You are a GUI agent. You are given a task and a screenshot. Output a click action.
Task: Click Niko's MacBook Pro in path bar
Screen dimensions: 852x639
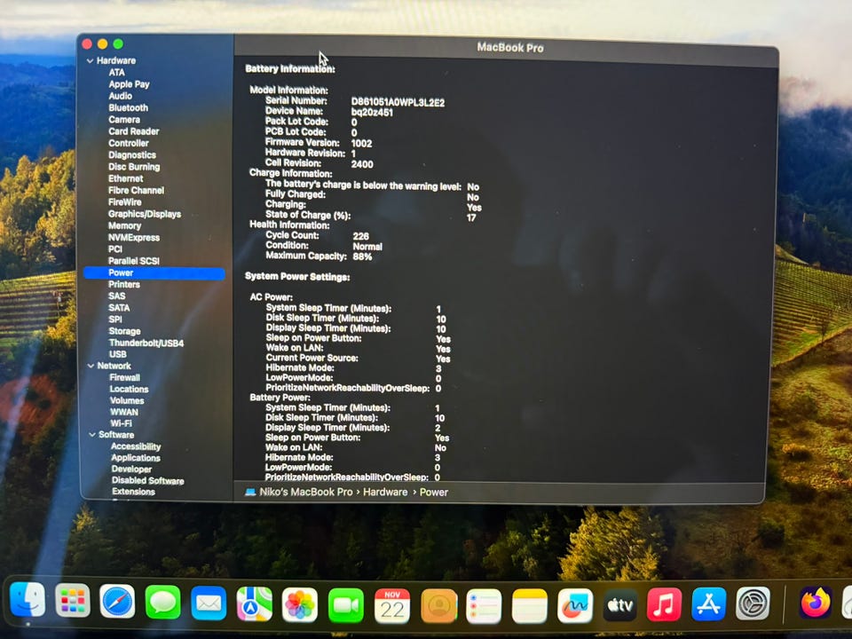click(306, 492)
